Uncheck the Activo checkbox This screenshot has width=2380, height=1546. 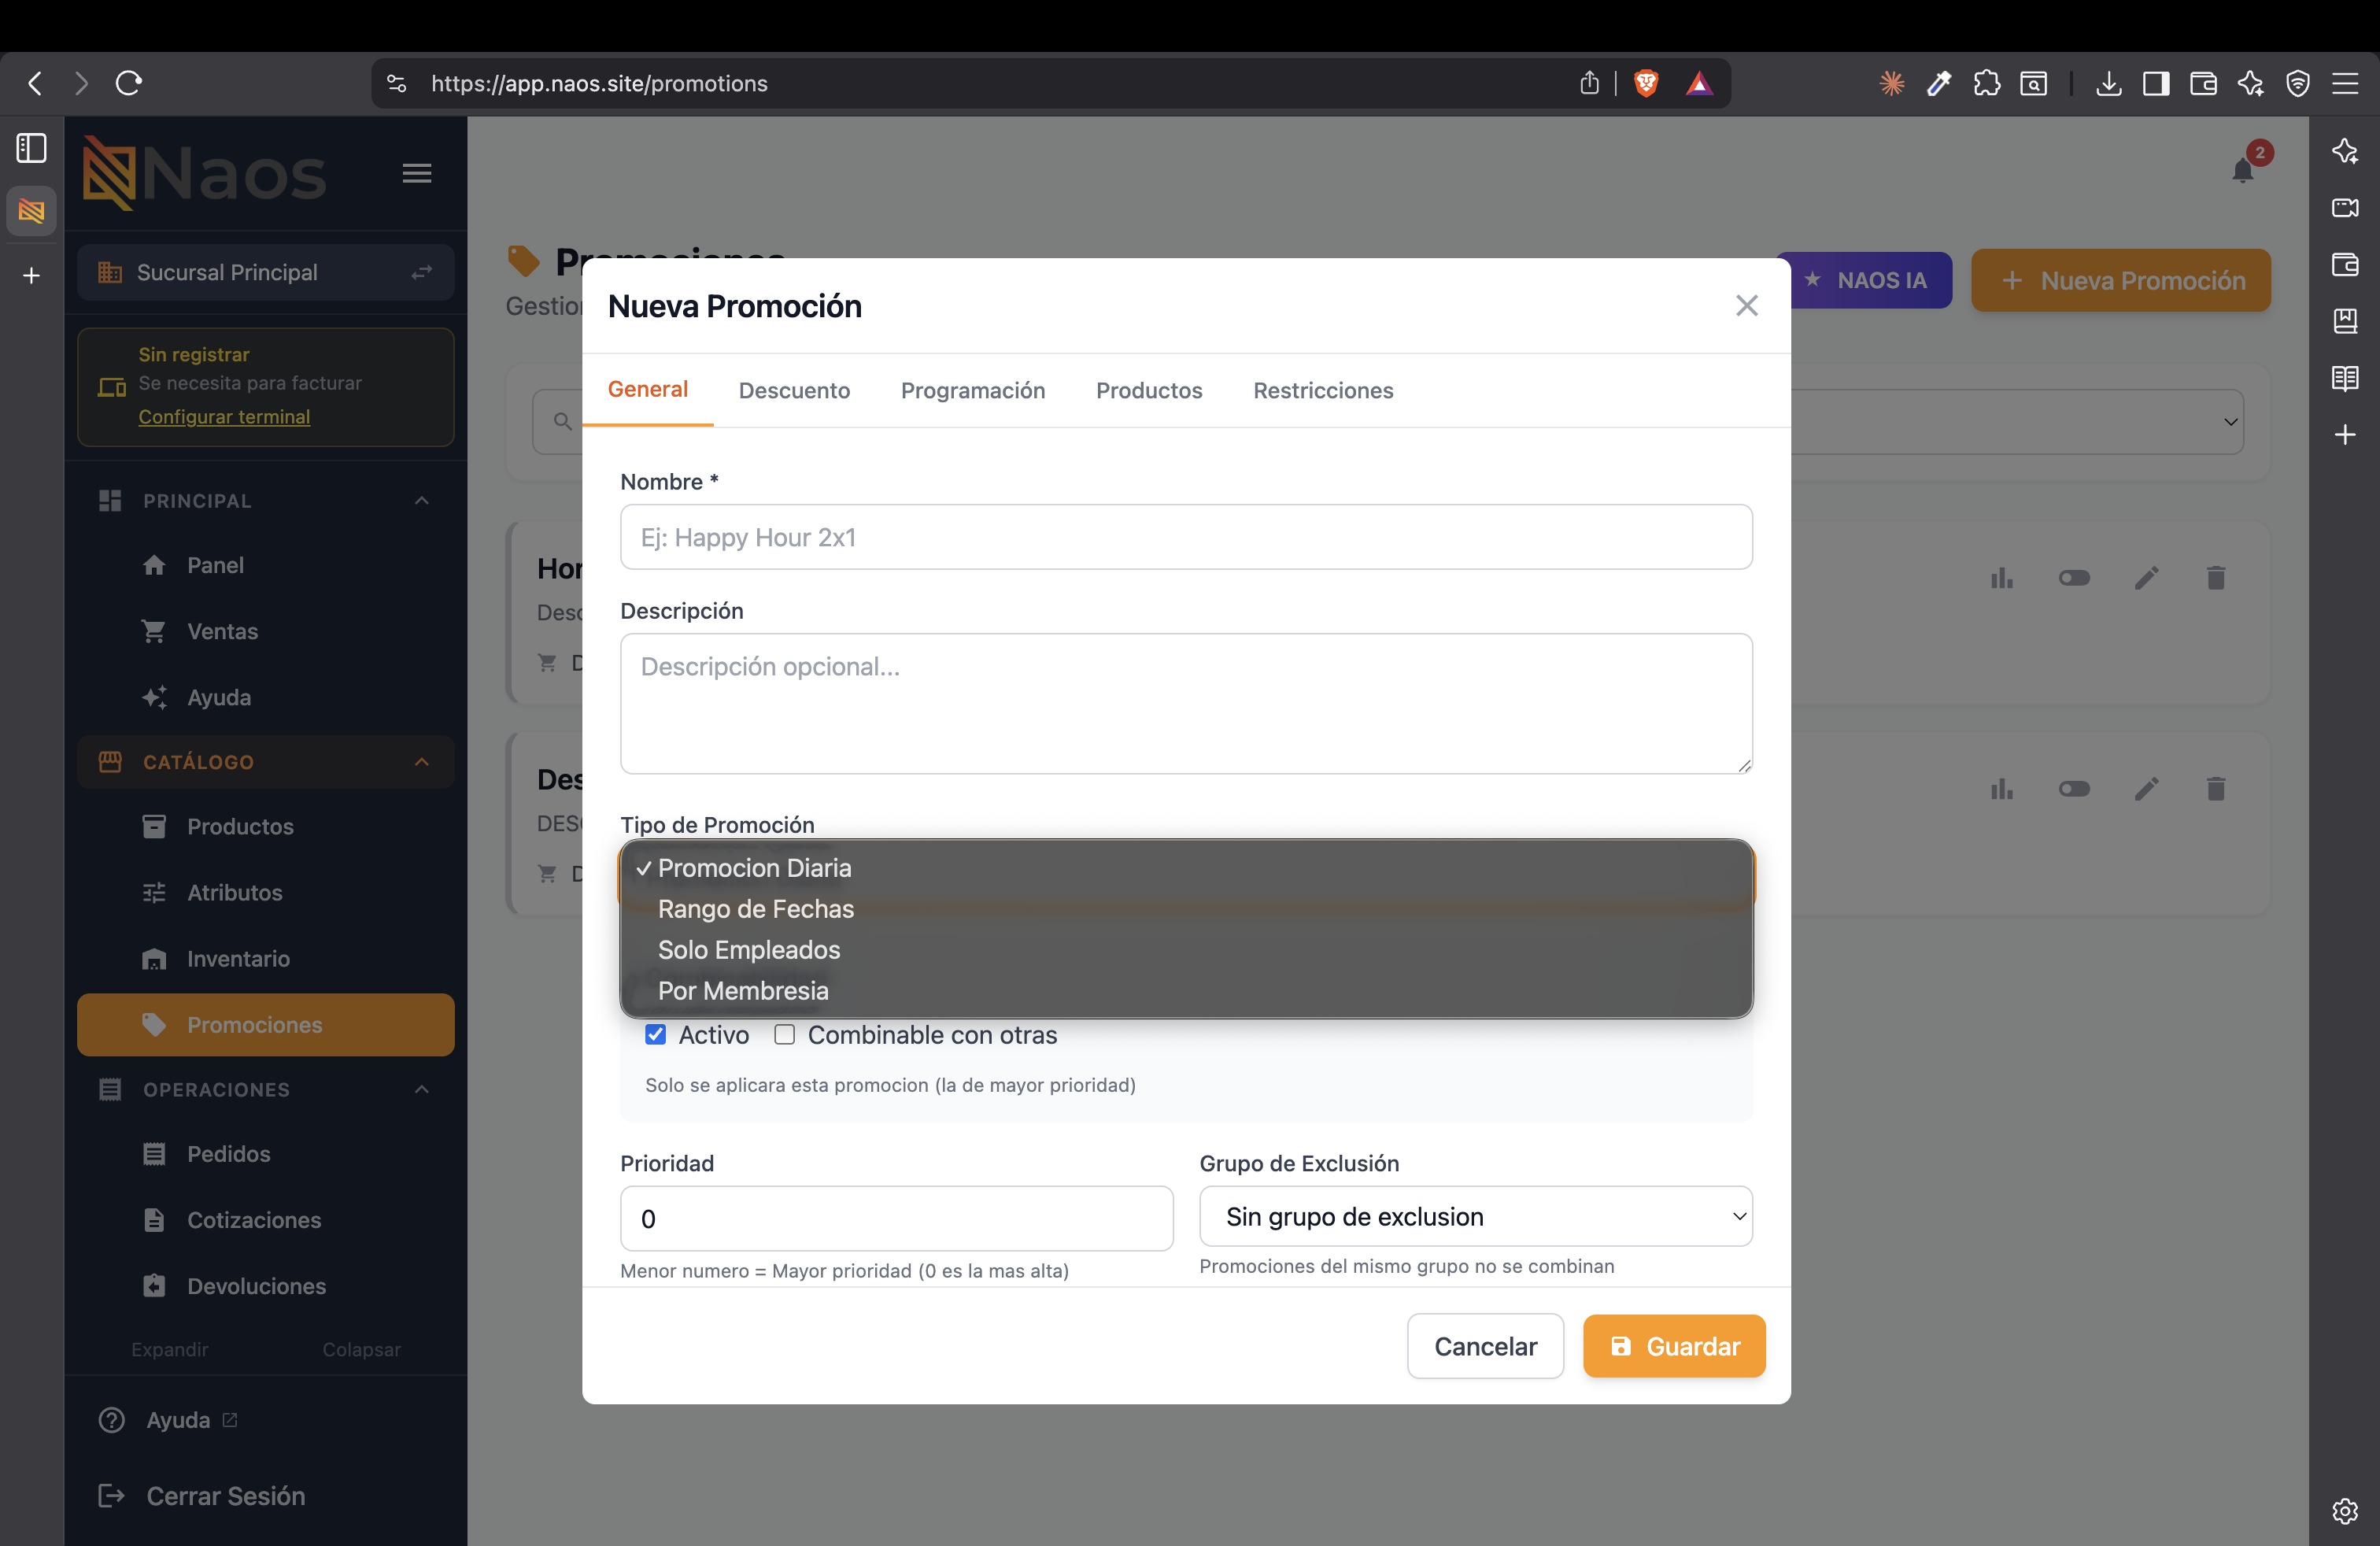pos(656,1035)
